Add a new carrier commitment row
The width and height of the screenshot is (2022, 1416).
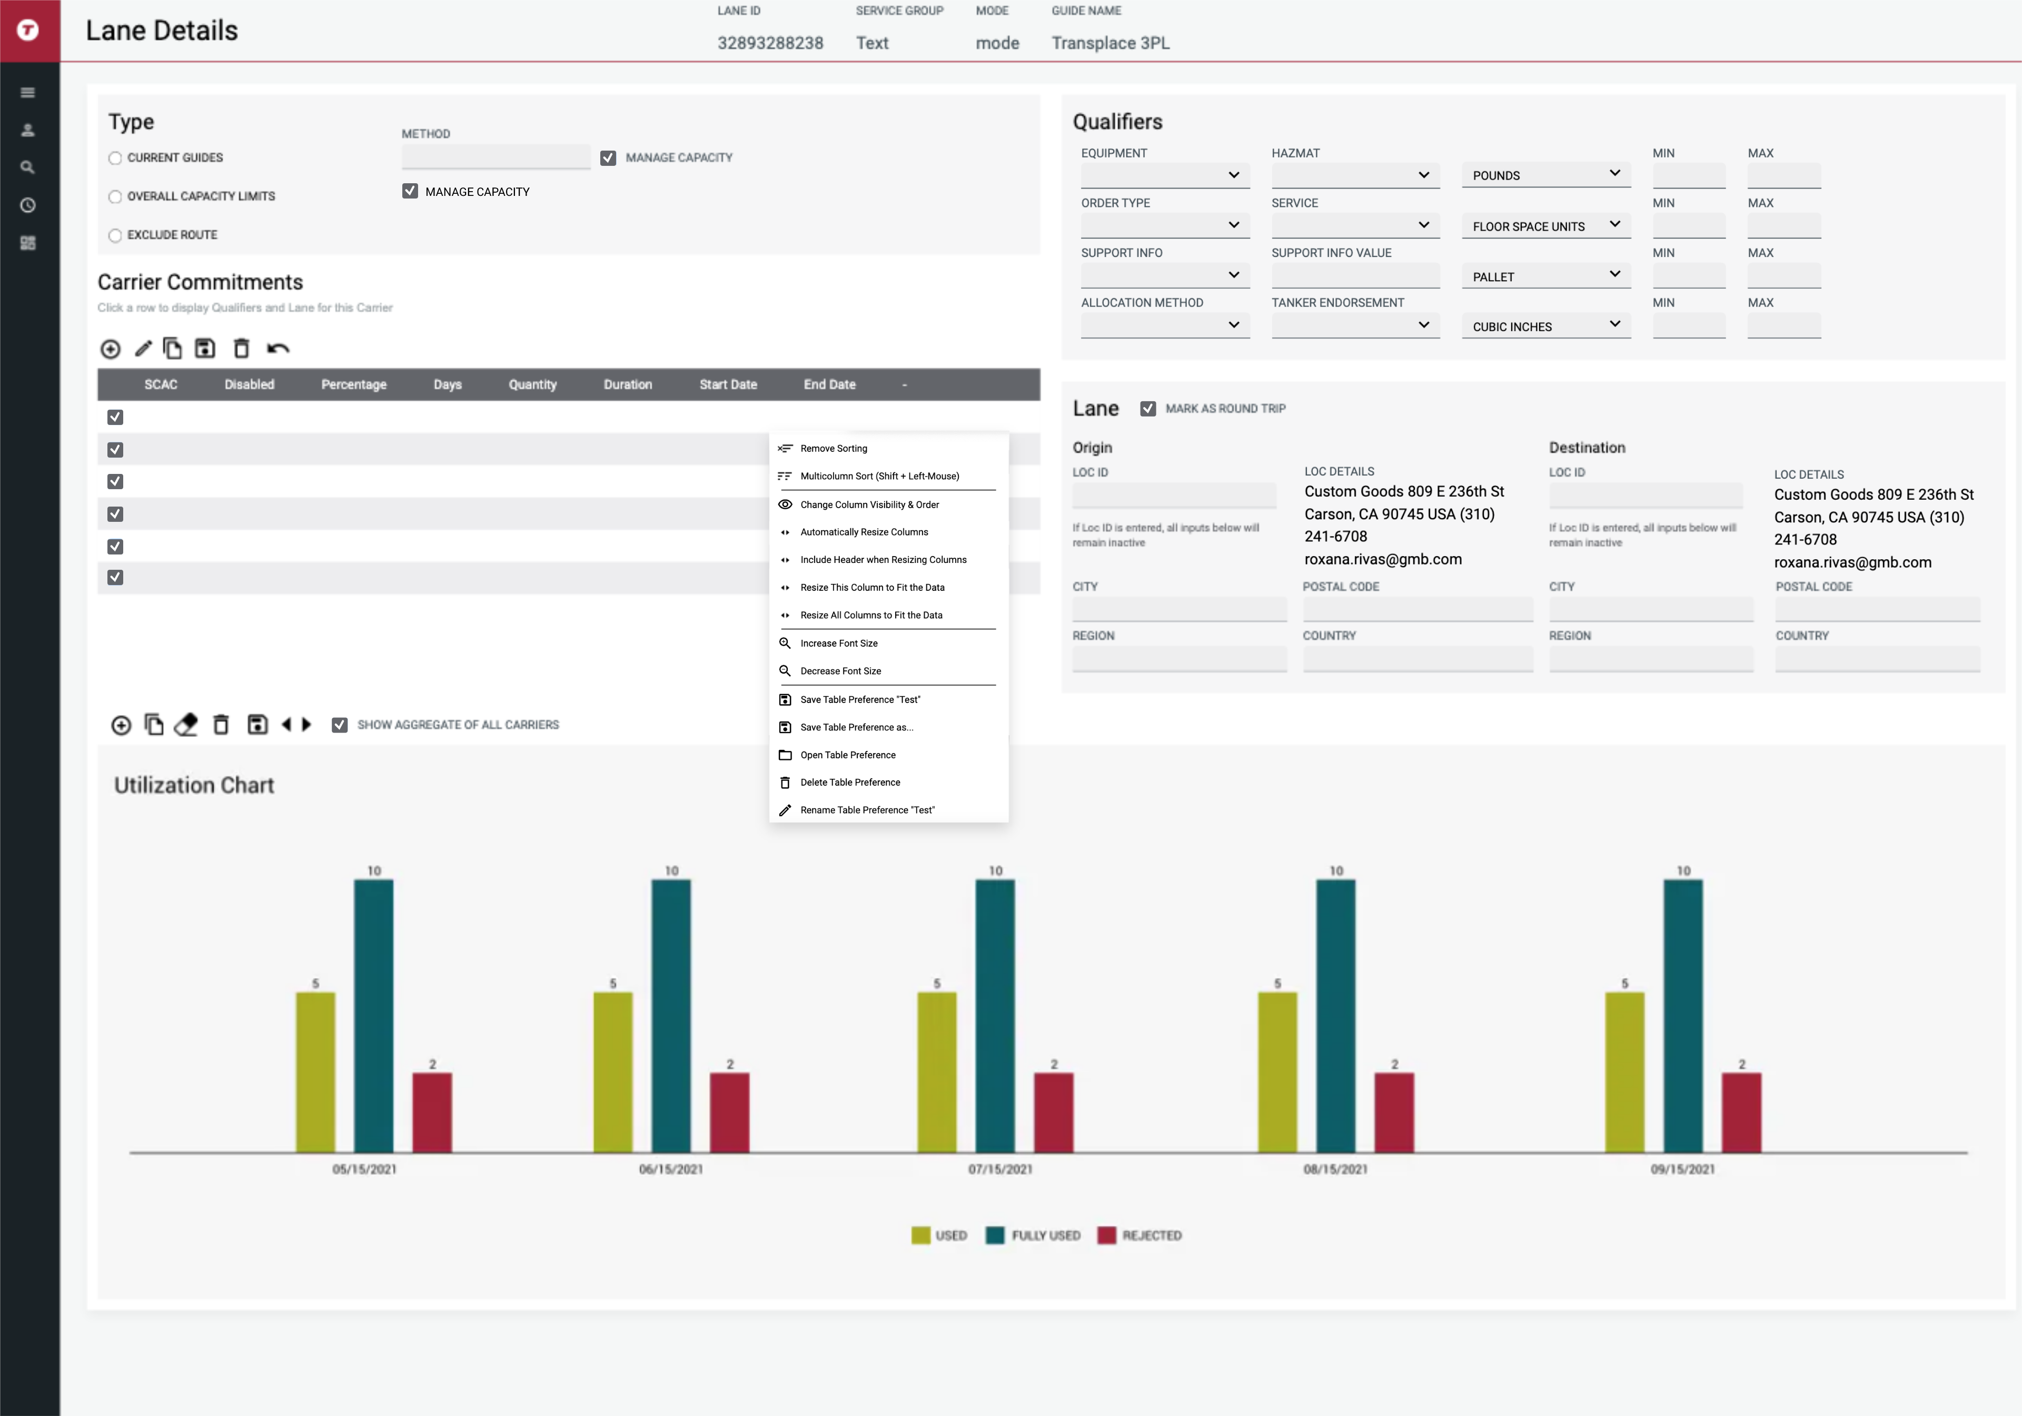pyautogui.click(x=110, y=349)
